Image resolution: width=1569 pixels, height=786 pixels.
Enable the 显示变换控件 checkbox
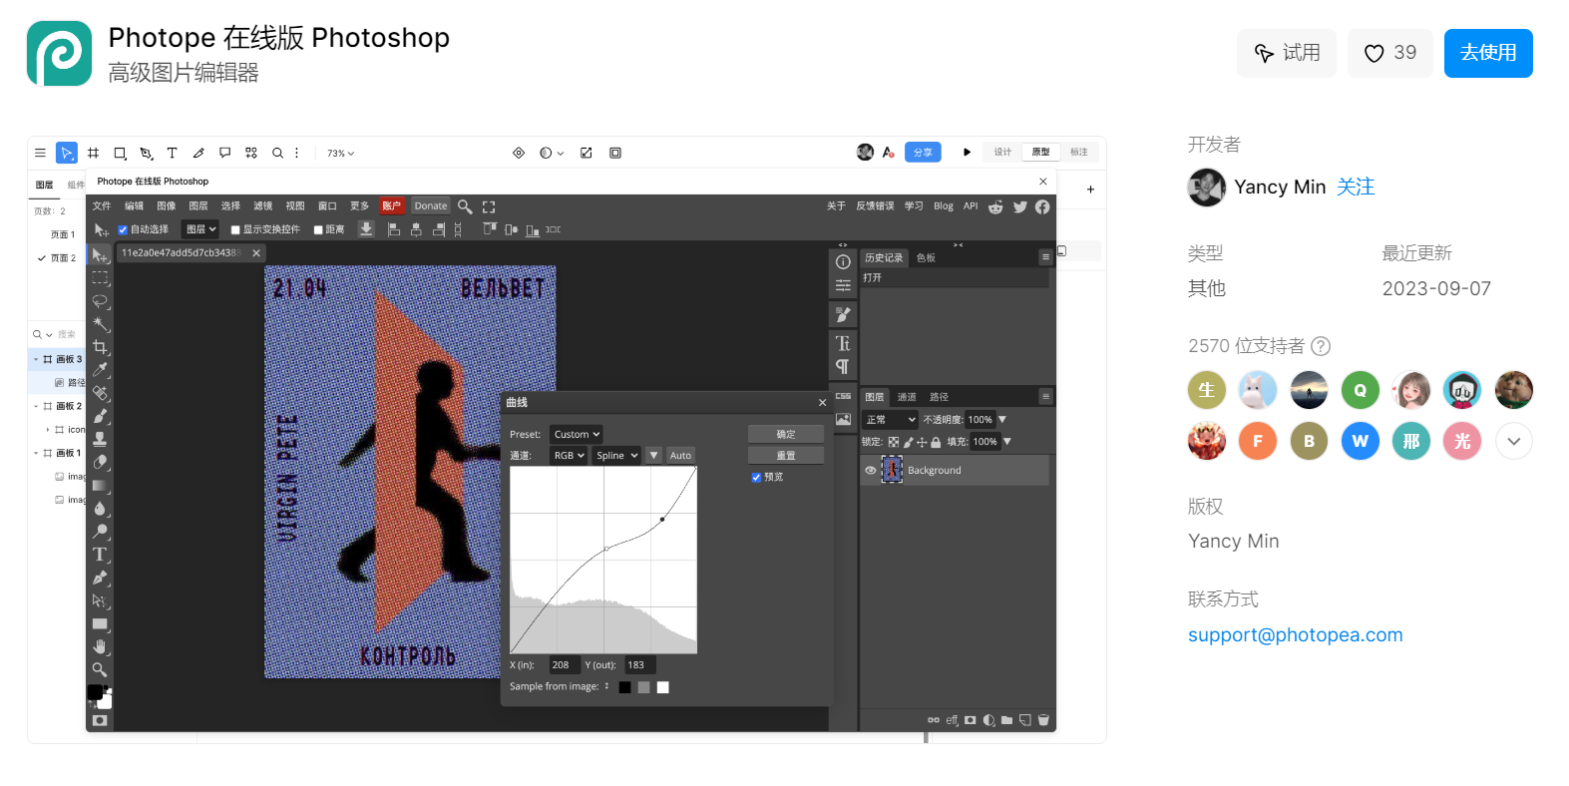[x=235, y=229]
